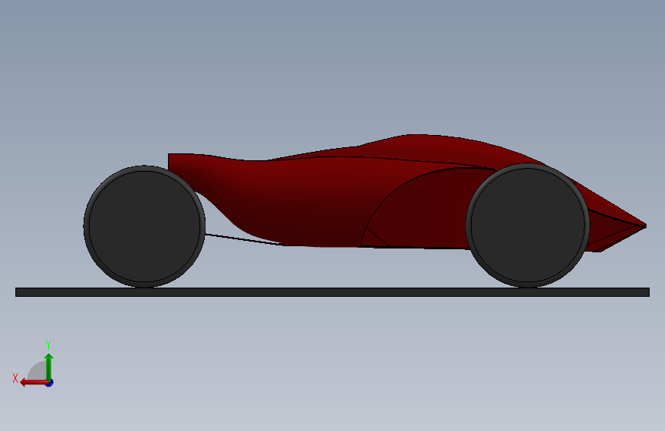Click the gray XY plane quadrant of the triad
Viewport: 665px width, 431px height.
[x=38, y=372]
